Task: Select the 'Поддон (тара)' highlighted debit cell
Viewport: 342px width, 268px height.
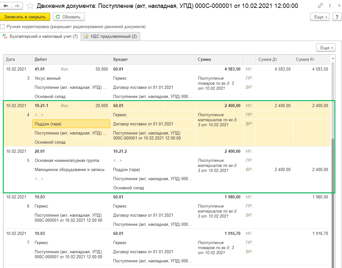Action: tap(71, 124)
